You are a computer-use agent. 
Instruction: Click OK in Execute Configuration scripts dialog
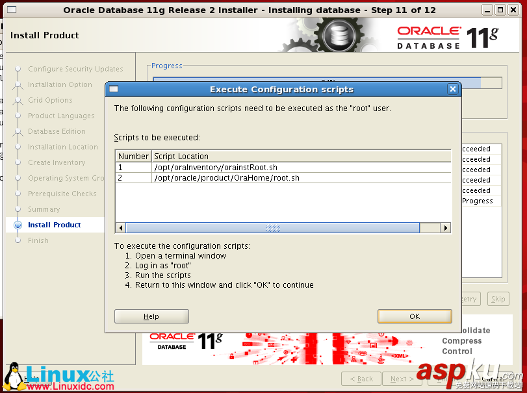point(415,316)
